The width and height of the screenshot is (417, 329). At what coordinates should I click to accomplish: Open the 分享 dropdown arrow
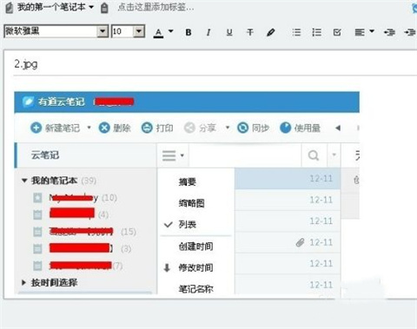tap(228, 128)
